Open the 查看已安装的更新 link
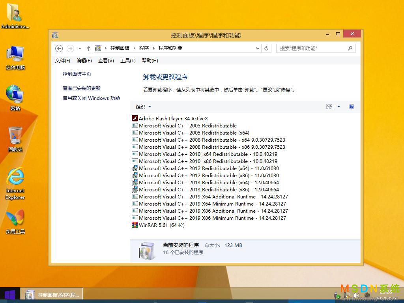The height and width of the screenshot is (303, 404). [81, 88]
